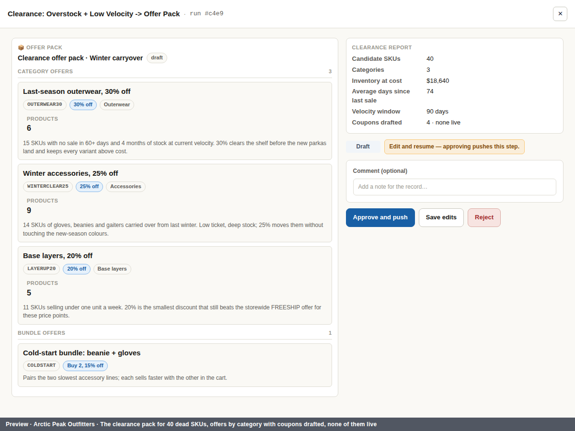Click the average days since last sale value 74
Screen dimensions: 575x431
coord(430,91)
